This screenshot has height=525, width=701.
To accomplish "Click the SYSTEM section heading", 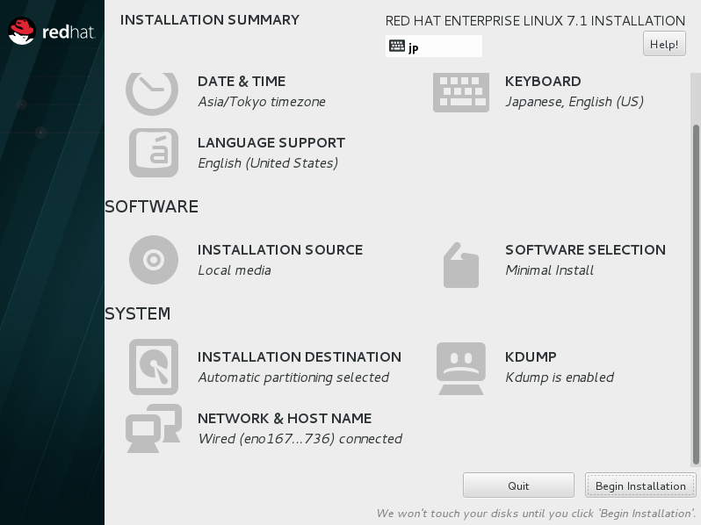I will click(137, 313).
